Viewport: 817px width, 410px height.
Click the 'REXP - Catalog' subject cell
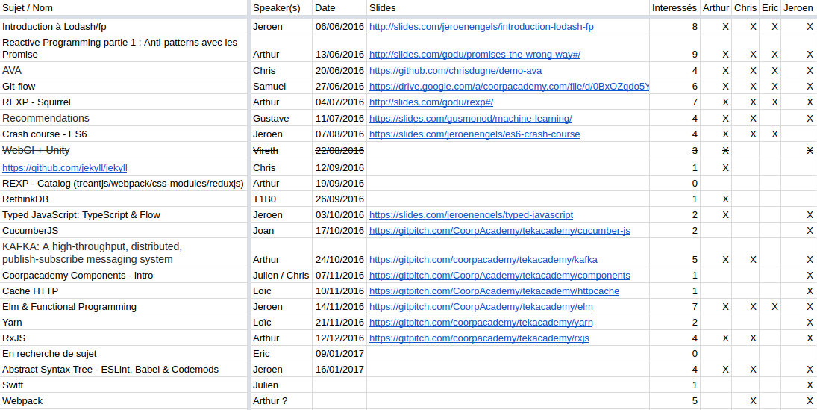(124, 184)
